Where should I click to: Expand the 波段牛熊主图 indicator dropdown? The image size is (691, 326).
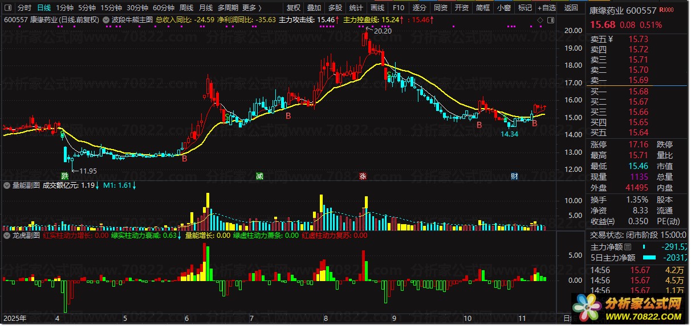click(x=107, y=19)
